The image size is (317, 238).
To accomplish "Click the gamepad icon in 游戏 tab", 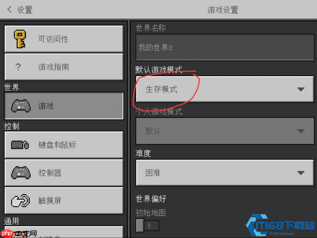I will [x=21, y=106].
